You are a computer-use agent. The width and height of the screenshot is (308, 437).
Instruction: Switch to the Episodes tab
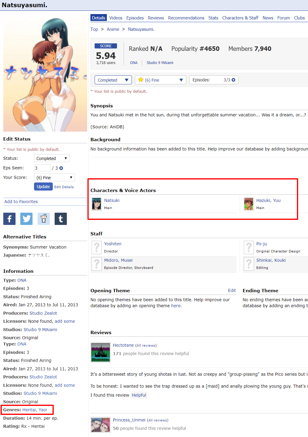pos(135,18)
